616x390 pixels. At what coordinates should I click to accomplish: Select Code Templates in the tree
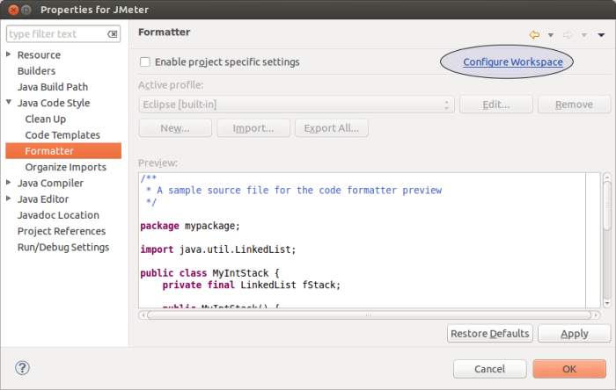click(62, 135)
